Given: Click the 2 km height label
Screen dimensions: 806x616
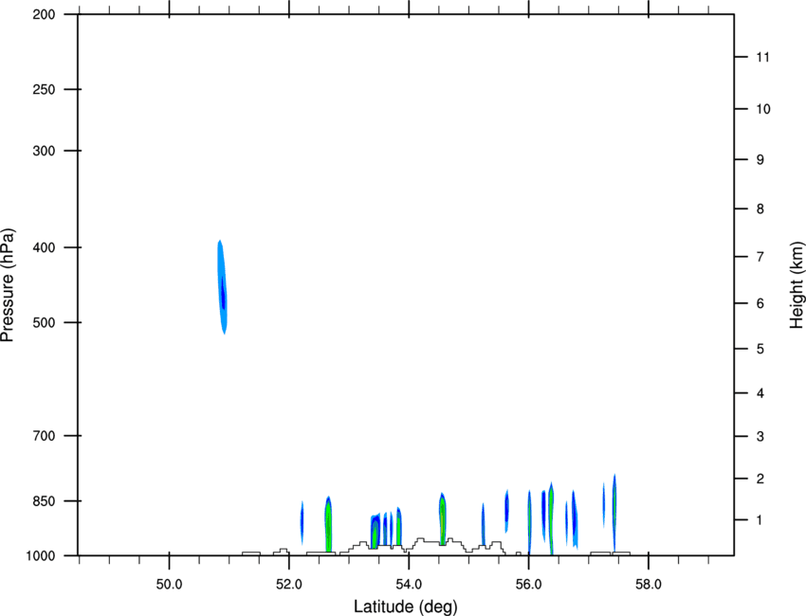Looking at the screenshot, I should pos(760,479).
